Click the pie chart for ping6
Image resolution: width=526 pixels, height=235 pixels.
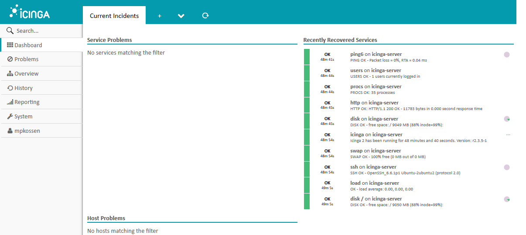(x=507, y=55)
